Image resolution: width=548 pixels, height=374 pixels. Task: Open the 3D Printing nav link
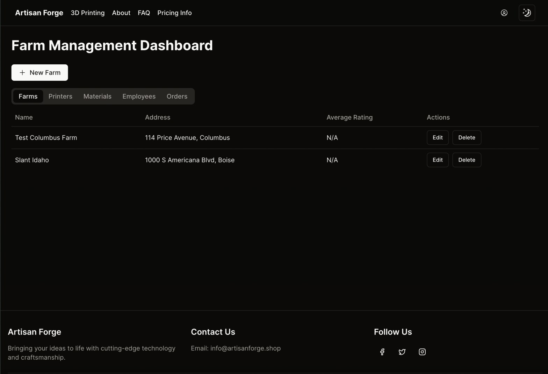(88, 13)
